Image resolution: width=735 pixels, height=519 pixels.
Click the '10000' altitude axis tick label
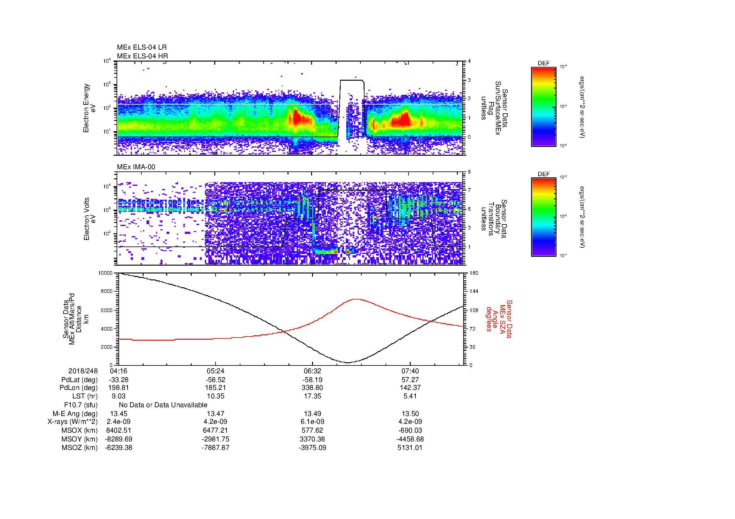click(x=105, y=273)
